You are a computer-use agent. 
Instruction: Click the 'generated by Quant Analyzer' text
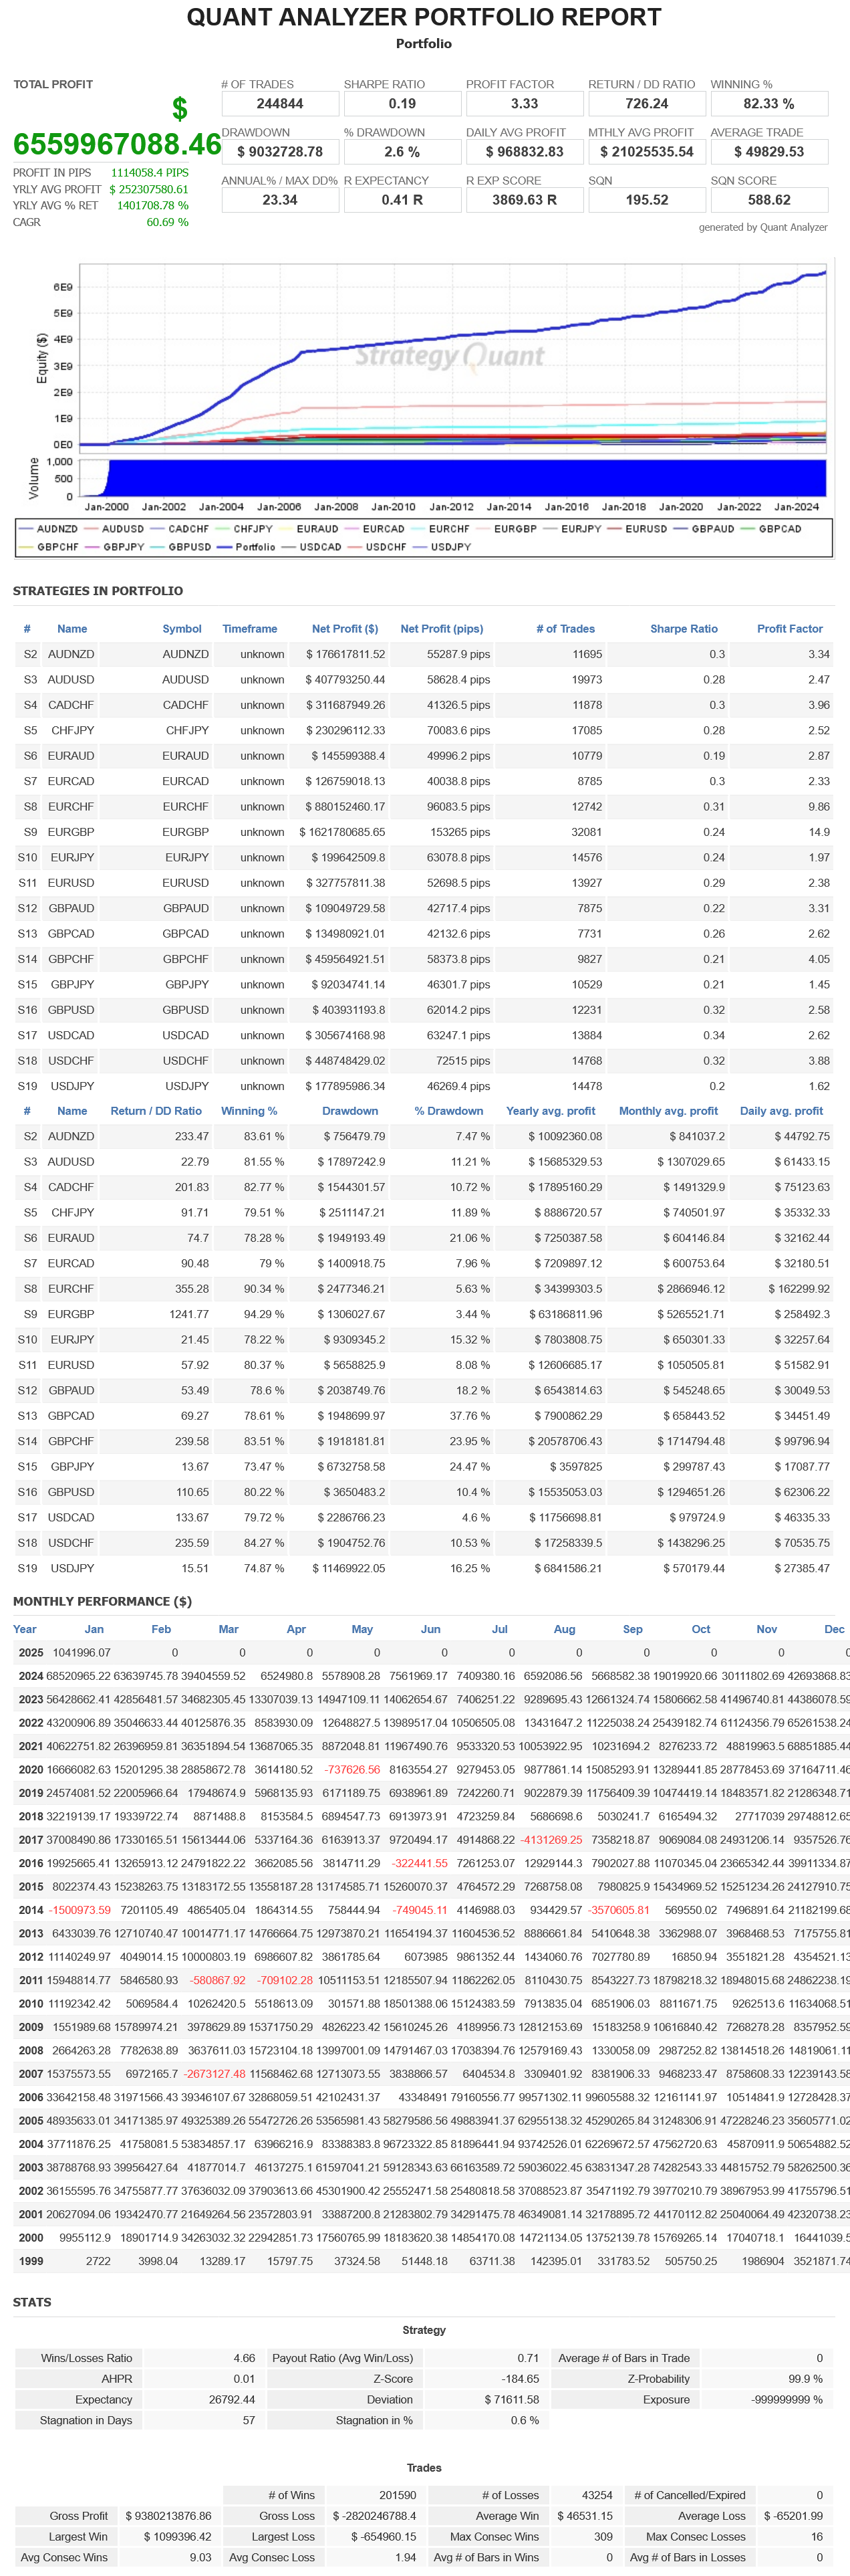coord(763,227)
